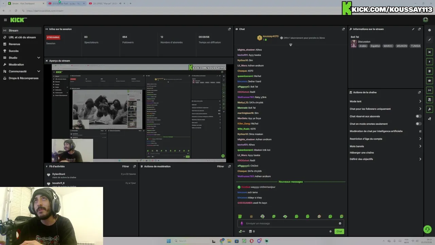435x245 pixels.
Task: Switch to the Stream - Kick Dashboard tab
Action: tap(26, 3)
